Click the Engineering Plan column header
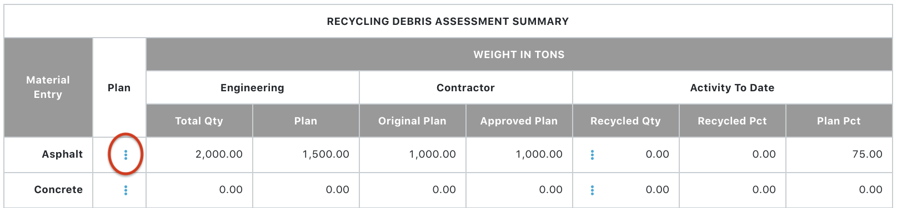 pyautogui.click(x=305, y=121)
